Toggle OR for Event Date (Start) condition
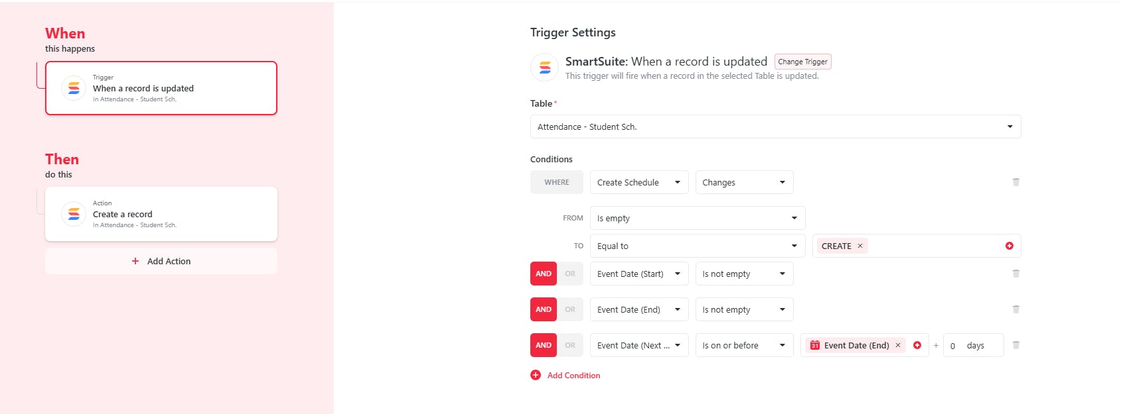1121x414 pixels. (x=570, y=274)
